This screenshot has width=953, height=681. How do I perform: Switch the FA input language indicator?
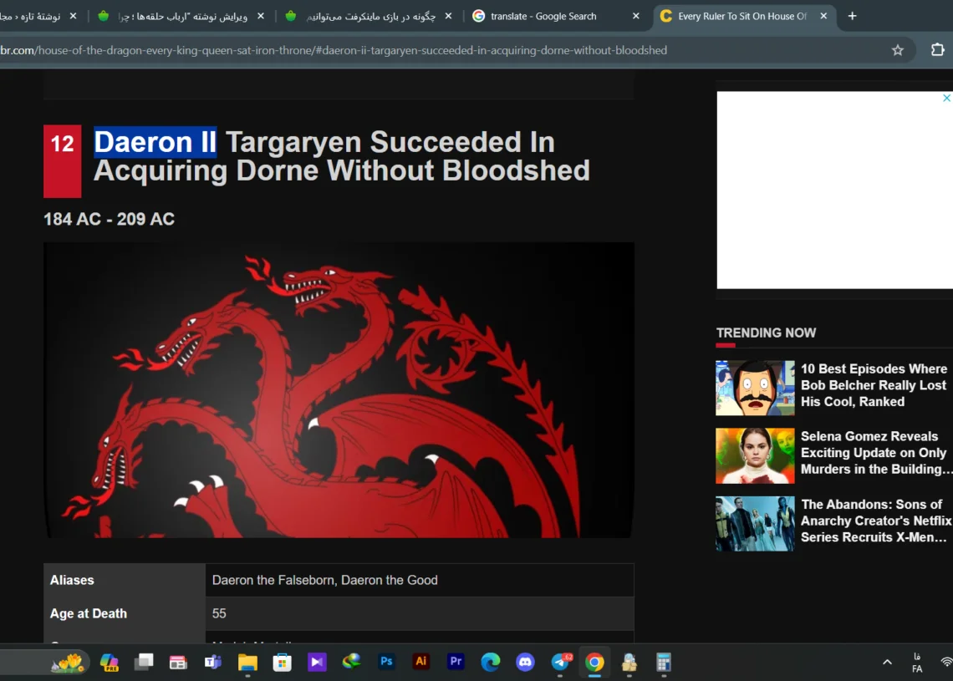click(x=917, y=663)
